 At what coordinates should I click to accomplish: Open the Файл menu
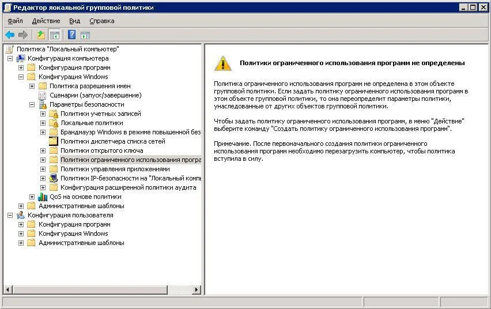15,21
